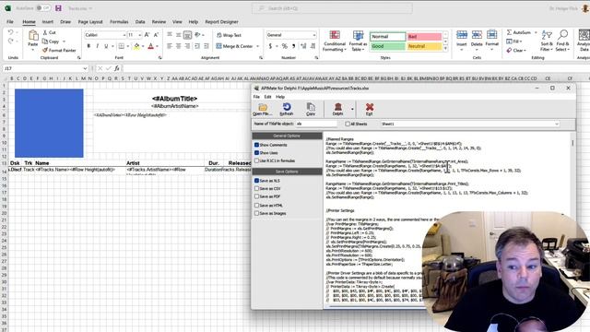Open Find & Select menu
The image size is (590, 332).
tap(562, 41)
